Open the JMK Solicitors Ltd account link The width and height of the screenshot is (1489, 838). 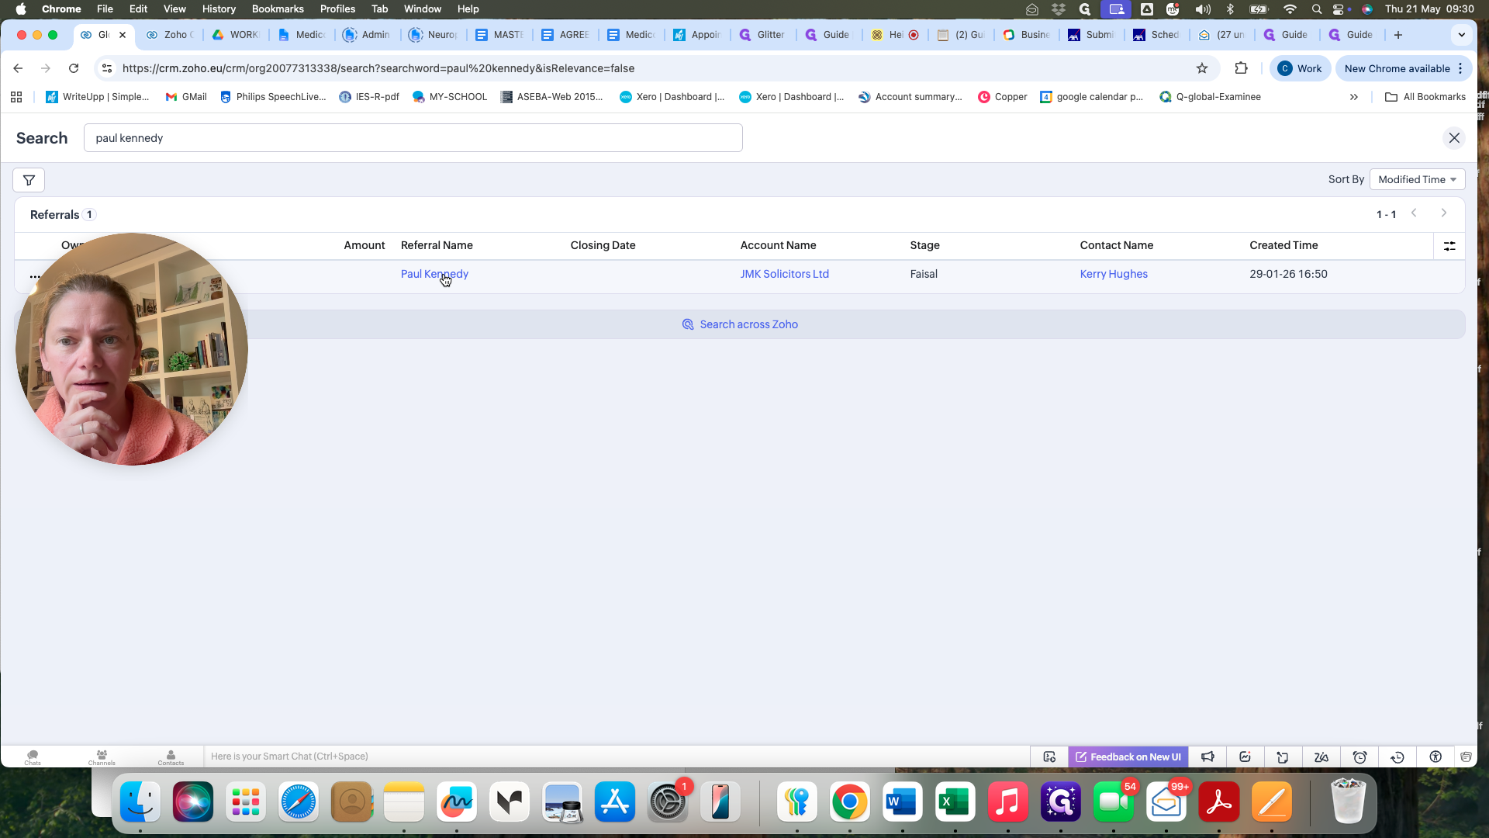[x=784, y=274]
